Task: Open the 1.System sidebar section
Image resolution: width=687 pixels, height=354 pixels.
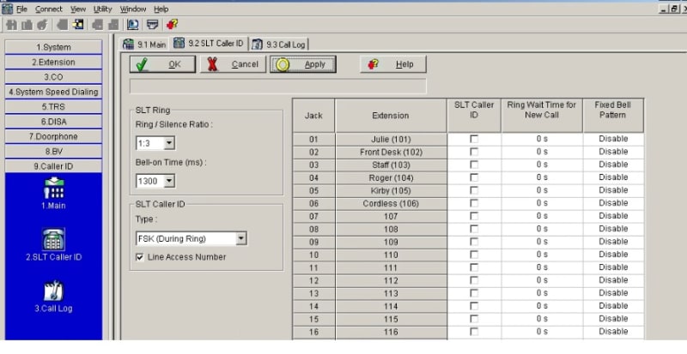Action: pyautogui.click(x=53, y=47)
